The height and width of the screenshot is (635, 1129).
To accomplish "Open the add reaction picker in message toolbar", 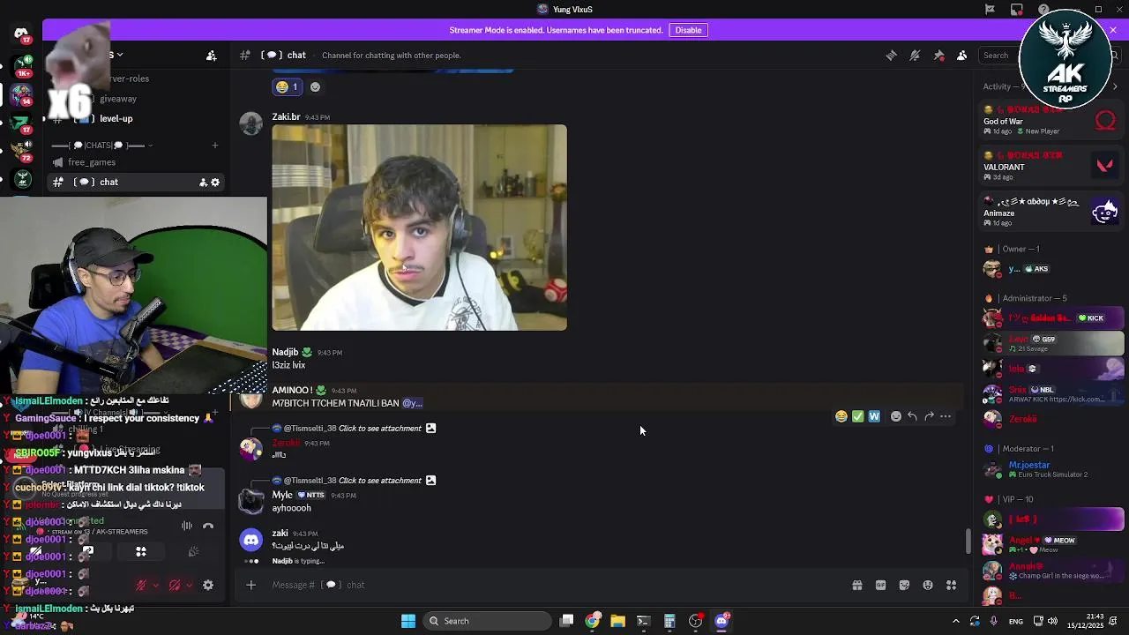I will [x=896, y=416].
